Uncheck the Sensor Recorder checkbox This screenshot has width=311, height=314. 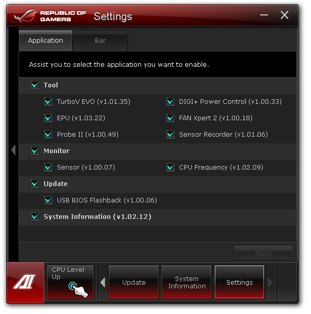tap(170, 135)
